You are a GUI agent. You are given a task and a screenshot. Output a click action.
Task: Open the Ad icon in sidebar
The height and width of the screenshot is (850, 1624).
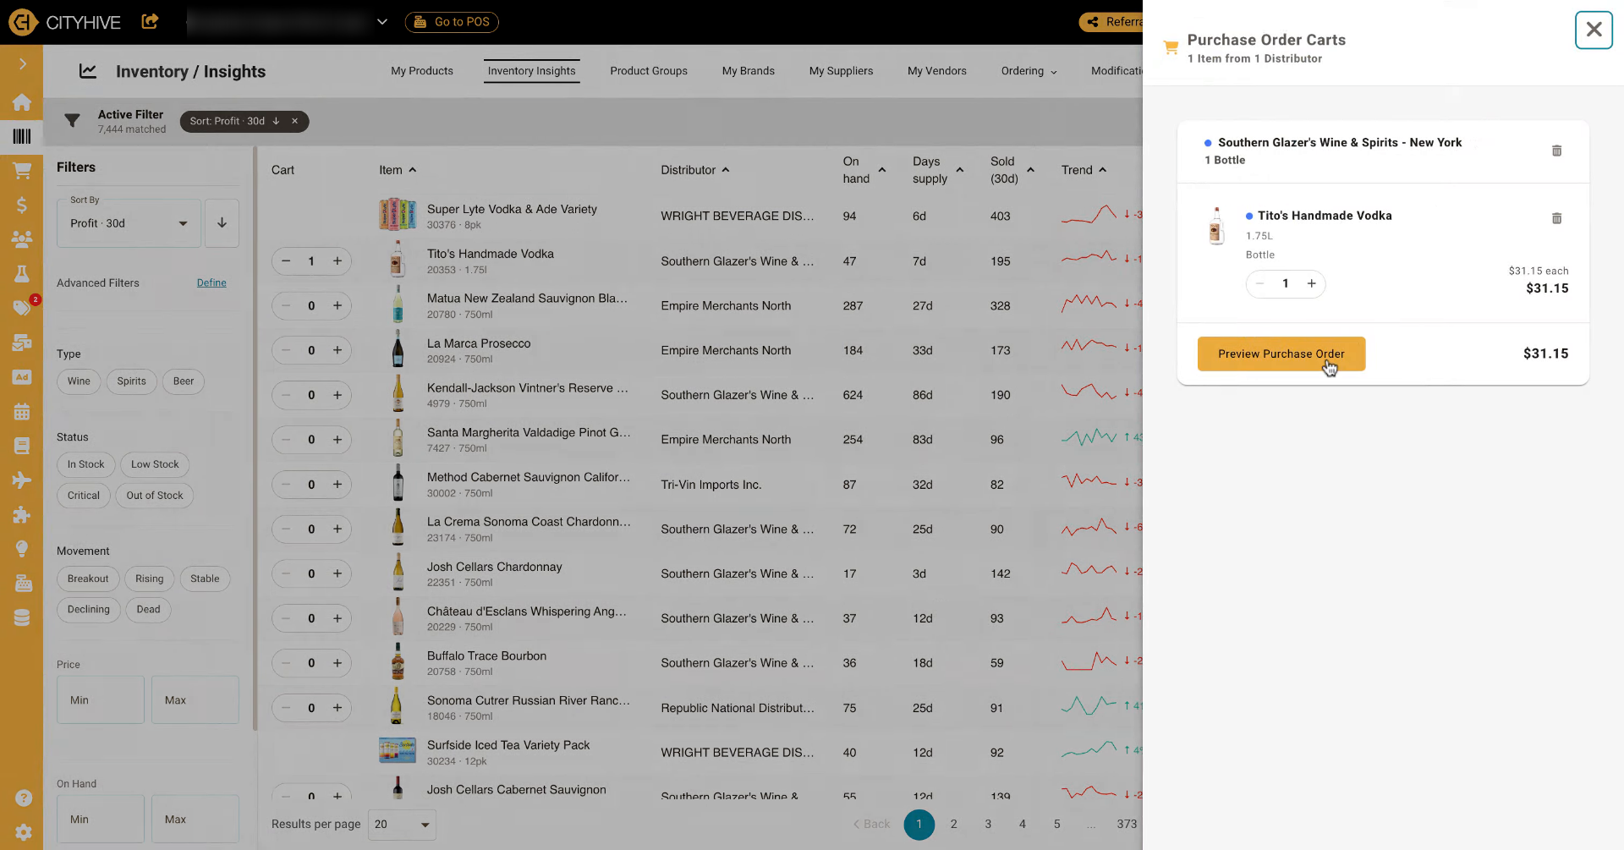(x=22, y=377)
